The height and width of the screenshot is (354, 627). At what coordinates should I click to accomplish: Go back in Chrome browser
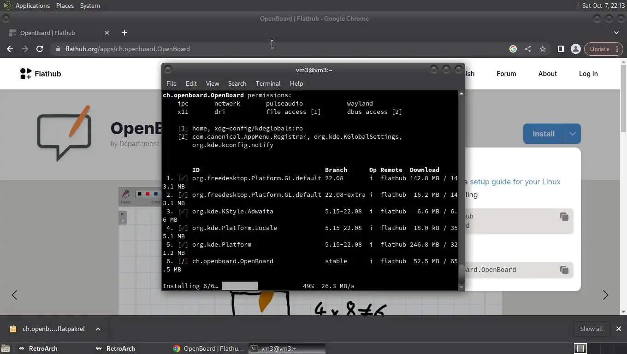pyautogui.click(x=10, y=49)
